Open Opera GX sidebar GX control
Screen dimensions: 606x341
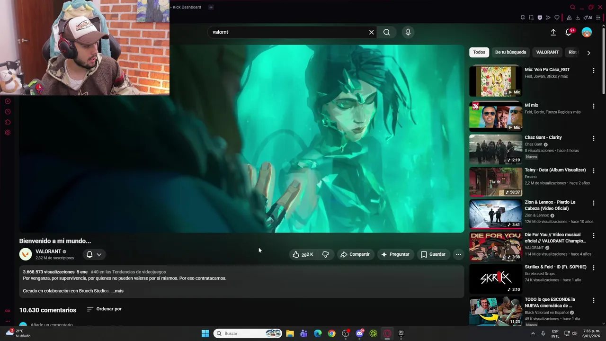(x=8, y=311)
